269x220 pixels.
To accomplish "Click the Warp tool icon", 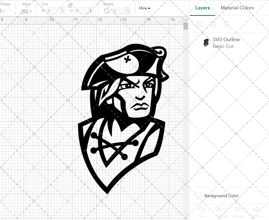I will pos(25,12).
